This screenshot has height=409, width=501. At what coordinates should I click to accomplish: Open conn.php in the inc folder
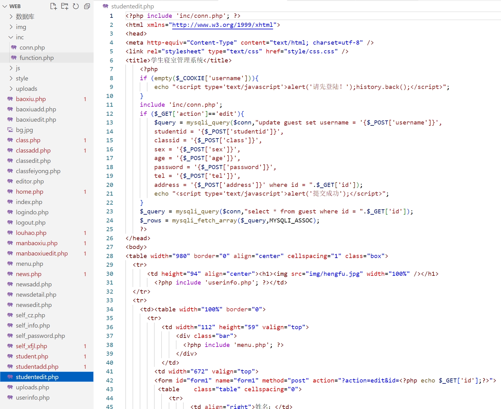click(x=47, y=47)
